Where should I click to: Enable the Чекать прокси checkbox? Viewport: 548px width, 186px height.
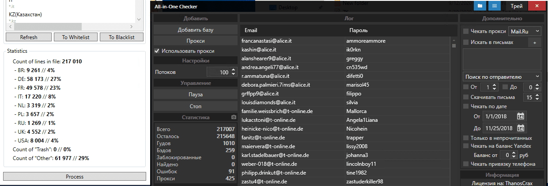tap(466, 31)
